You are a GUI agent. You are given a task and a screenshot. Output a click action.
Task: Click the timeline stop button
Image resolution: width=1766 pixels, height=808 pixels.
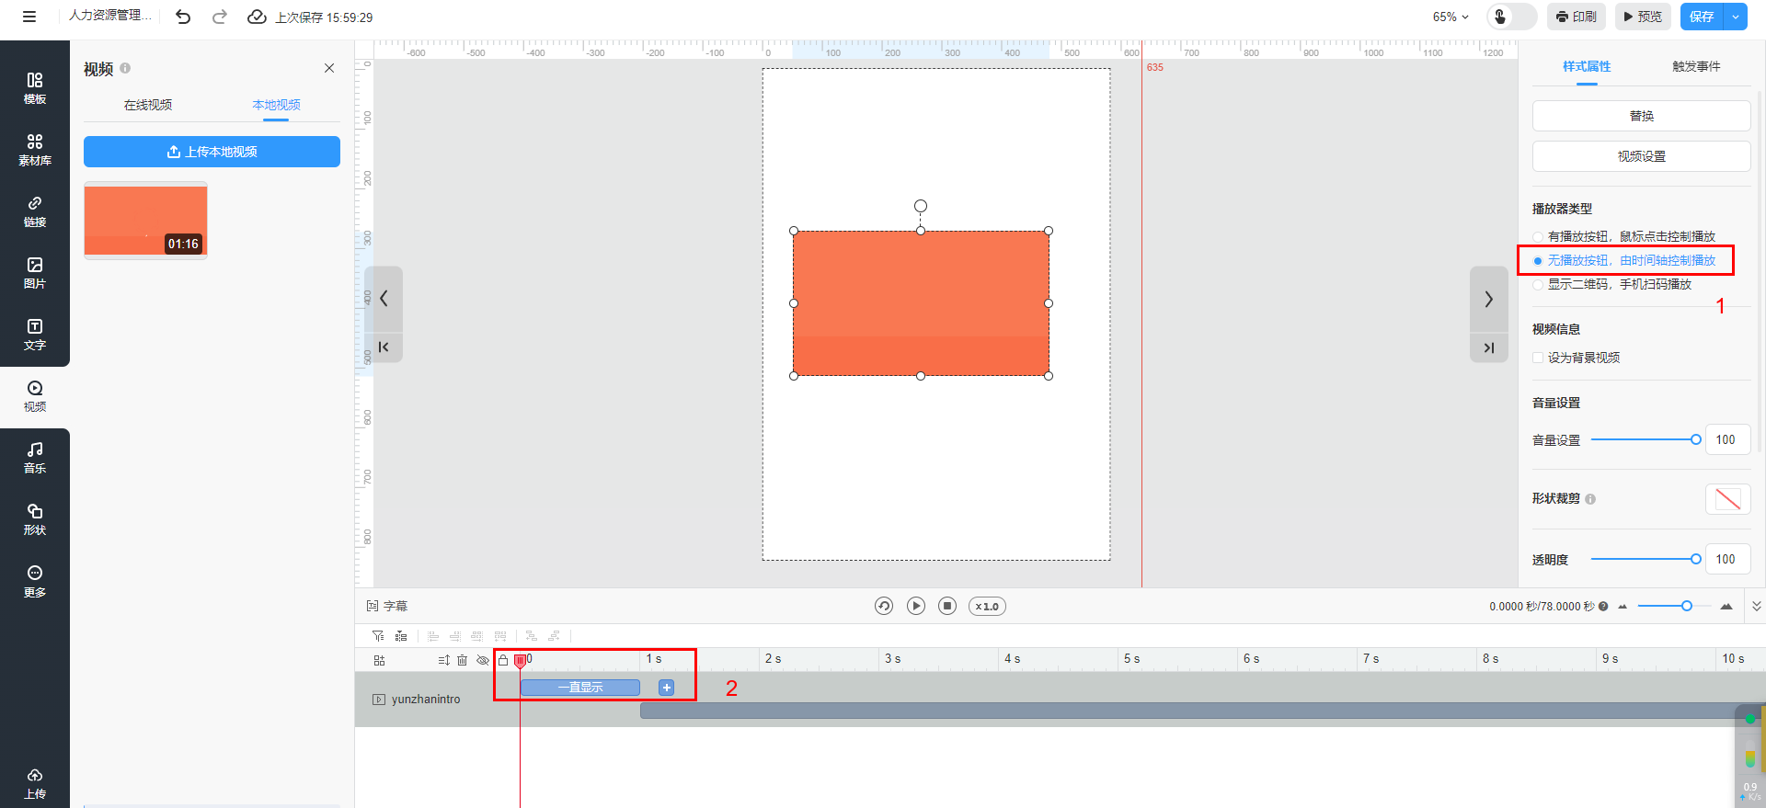click(x=947, y=606)
